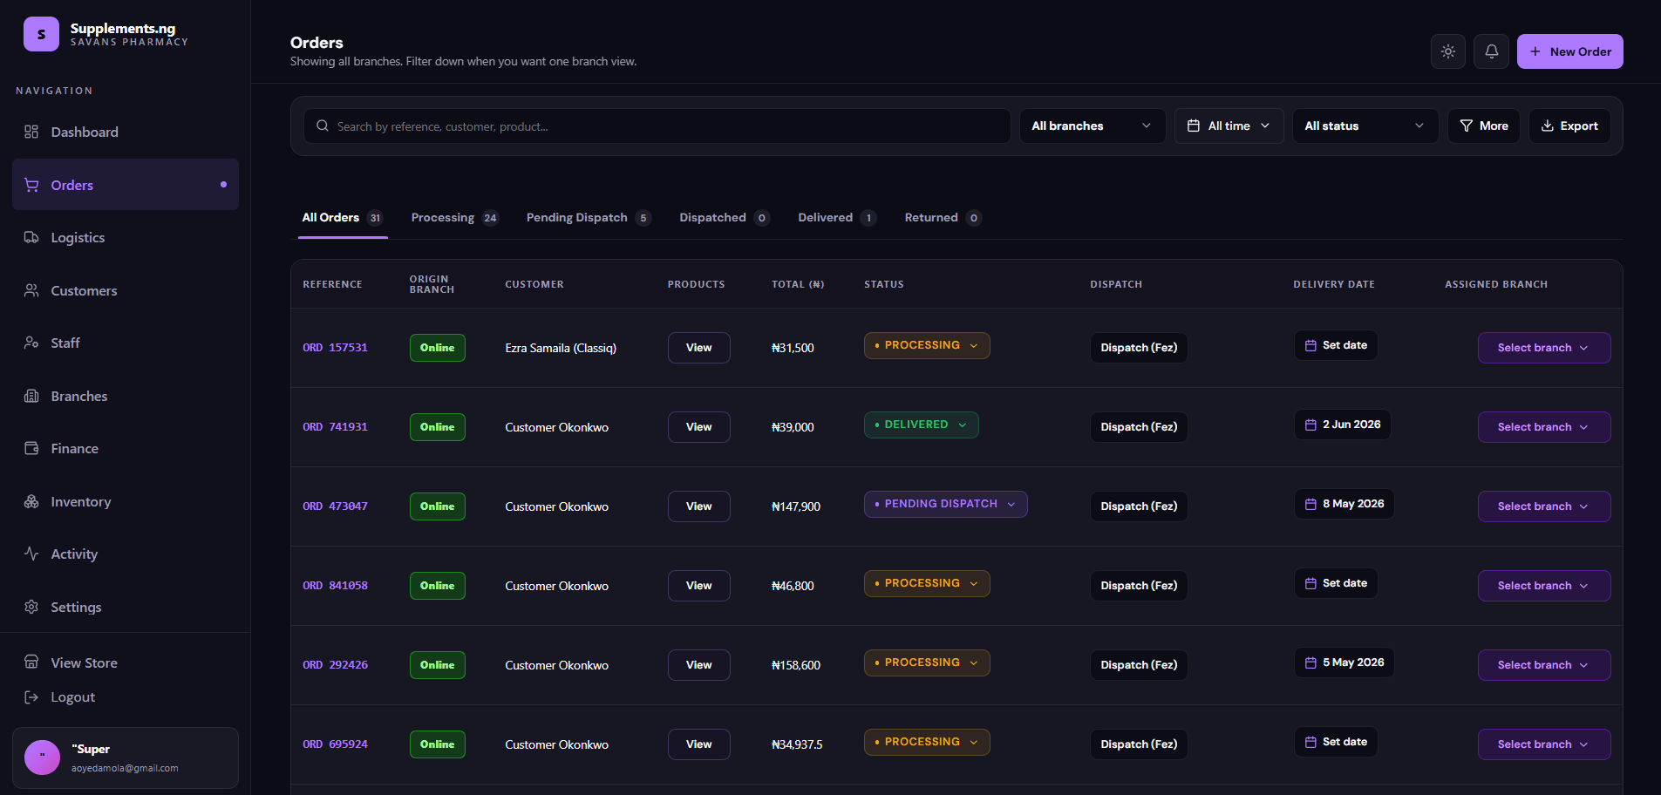The height and width of the screenshot is (795, 1661).
Task: Create a New Order
Action: click(1569, 51)
